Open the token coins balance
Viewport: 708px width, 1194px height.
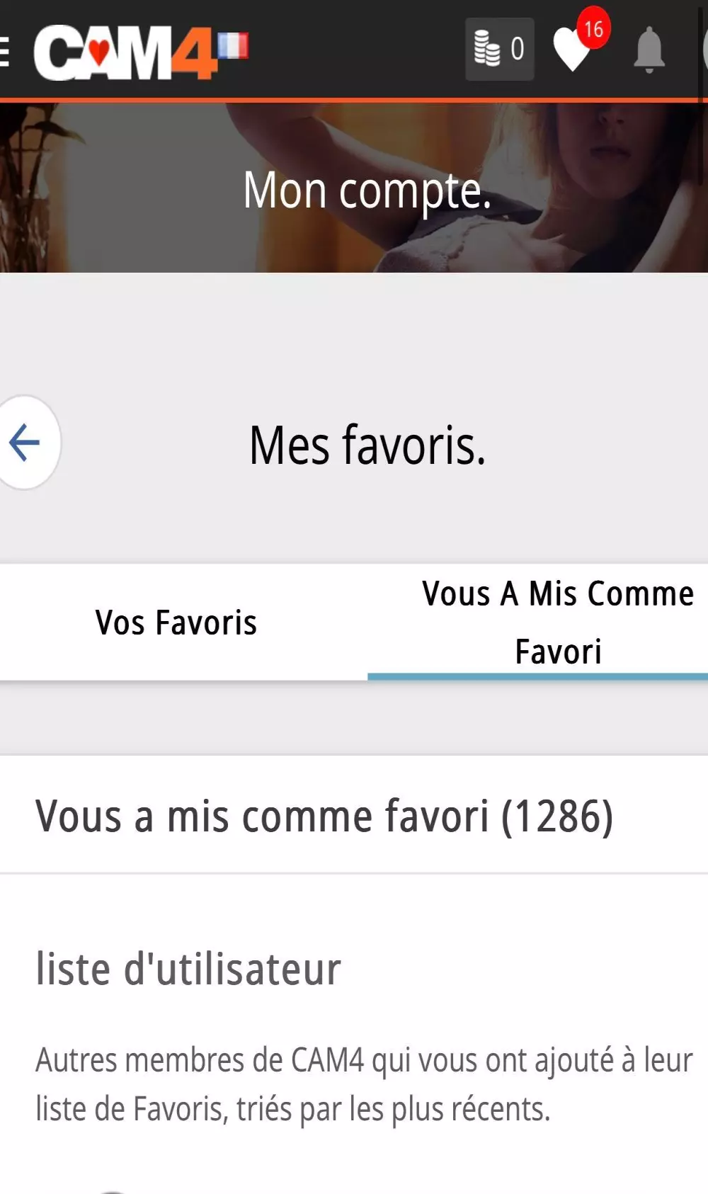click(487, 49)
